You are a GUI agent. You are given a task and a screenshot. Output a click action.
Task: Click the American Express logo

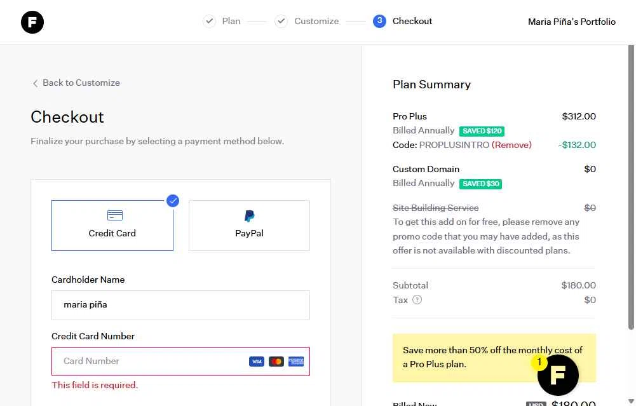(x=296, y=362)
